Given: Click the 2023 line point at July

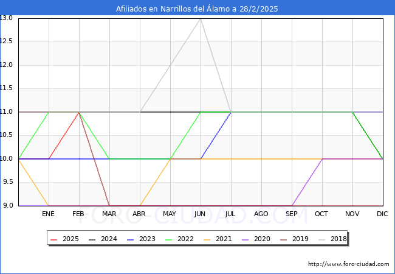Looking at the screenshot, I should tap(232, 112).
